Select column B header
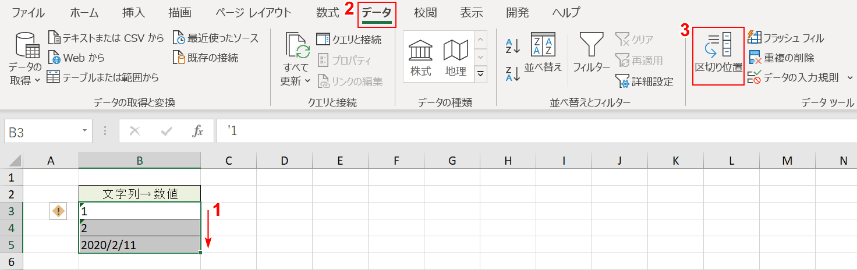This screenshot has width=857, height=270. (140, 161)
